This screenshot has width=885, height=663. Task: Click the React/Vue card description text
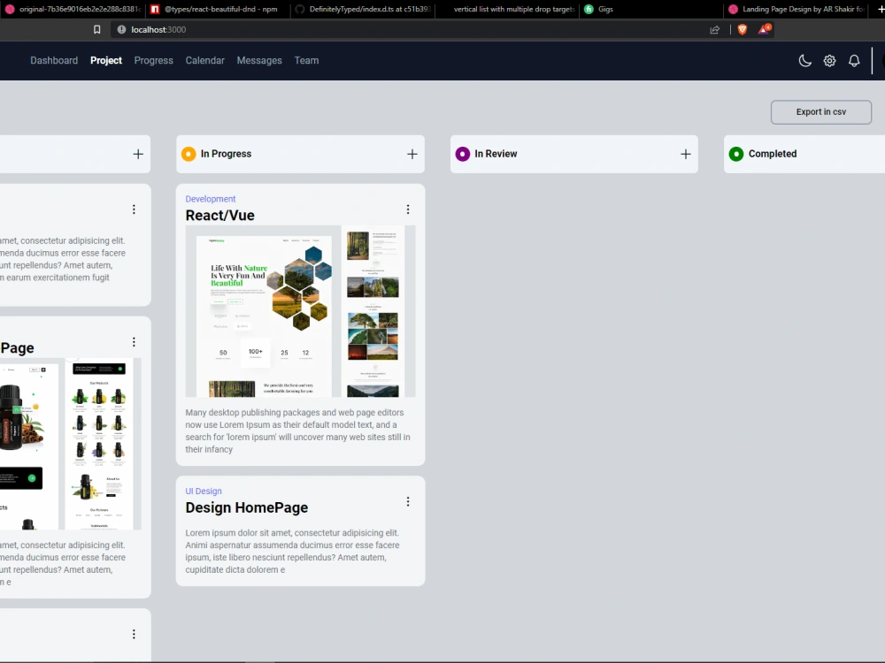point(298,431)
